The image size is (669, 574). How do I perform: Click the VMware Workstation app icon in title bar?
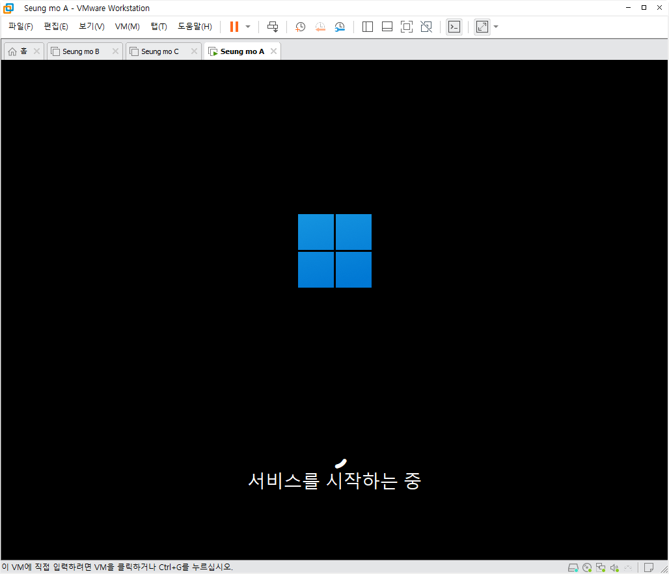[x=8, y=8]
